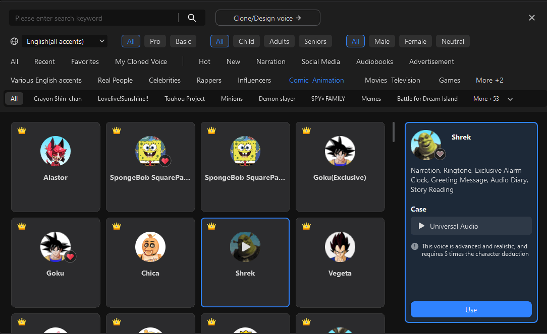
Task: Click the voice list vertical scrollbar
Action: tap(394, 132)
